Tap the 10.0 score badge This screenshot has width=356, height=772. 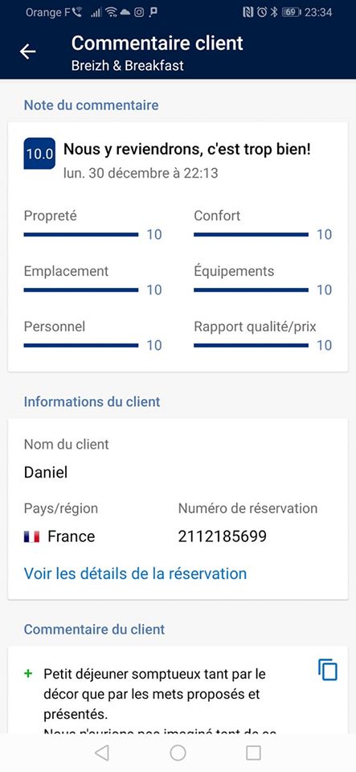pos(39,154)
